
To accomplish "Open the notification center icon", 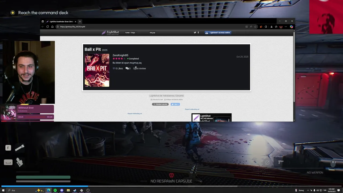I will tap(339, 190).
